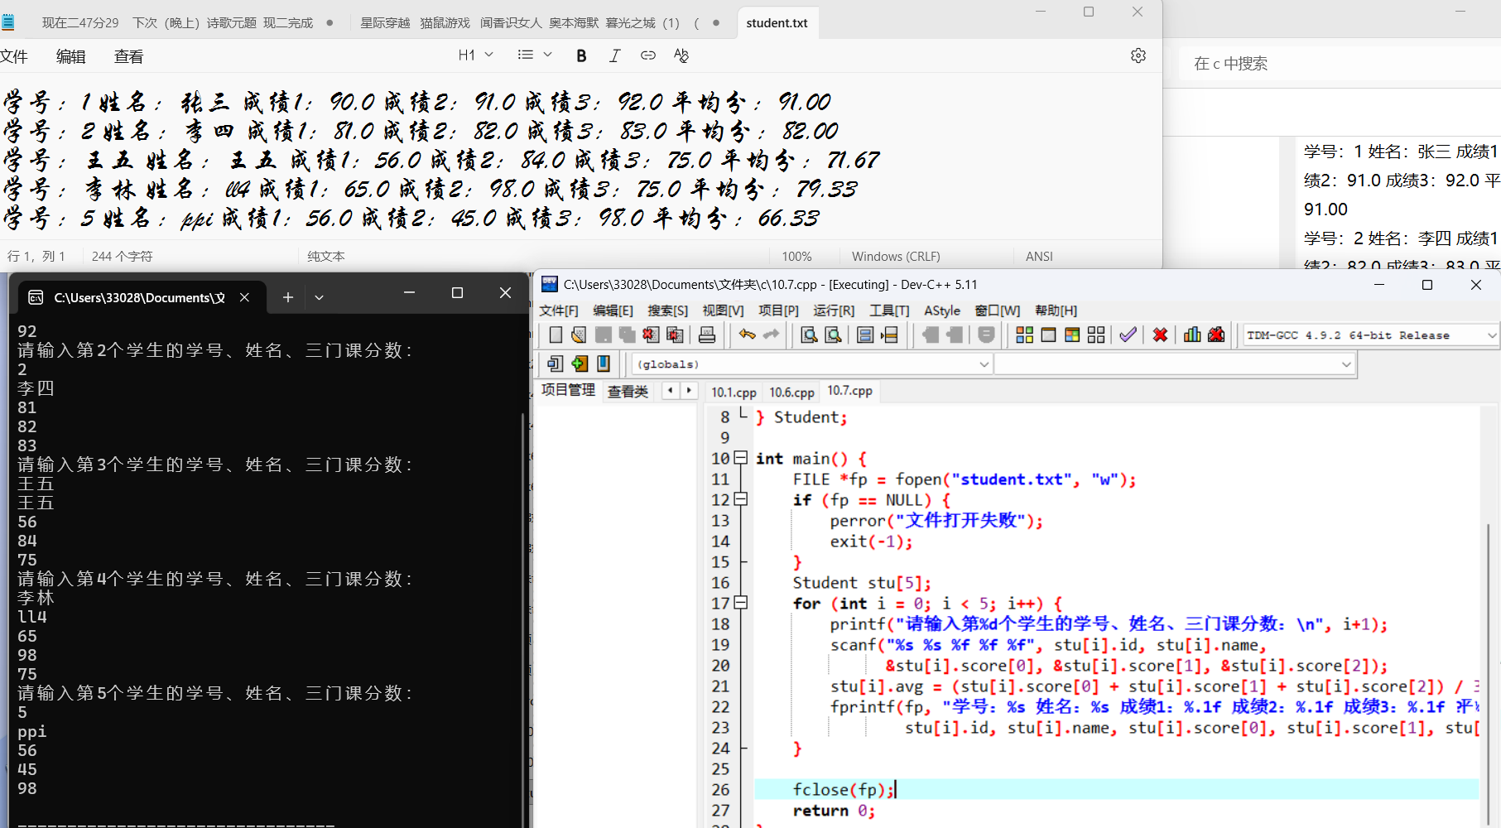The height and width of the screenshot is (828, 1501).
Task: Open the 运行[R] menu in Dev-C++
Action: (834, 310)
